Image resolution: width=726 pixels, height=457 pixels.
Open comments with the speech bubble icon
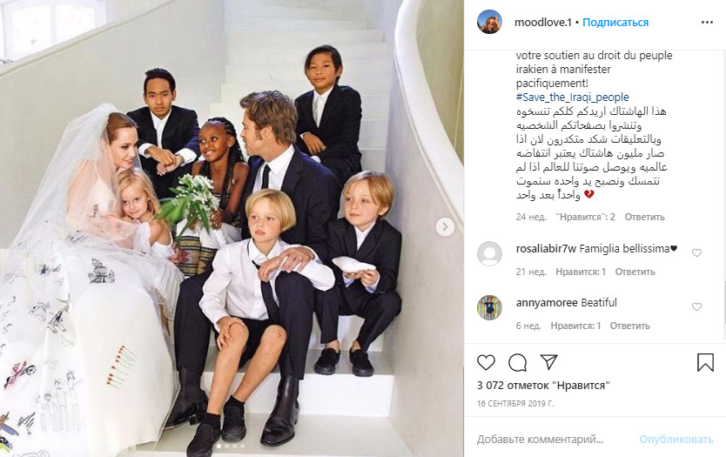click(517, 362)
